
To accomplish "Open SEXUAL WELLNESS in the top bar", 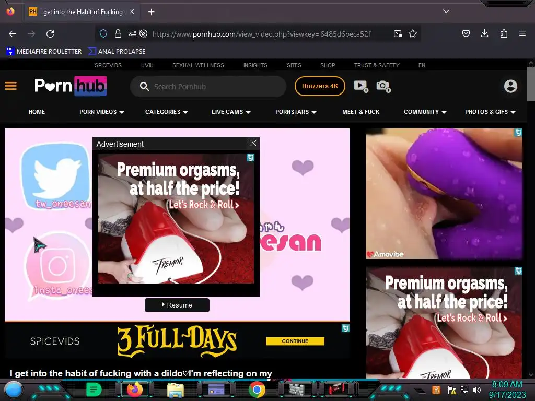I will (198, 65).
